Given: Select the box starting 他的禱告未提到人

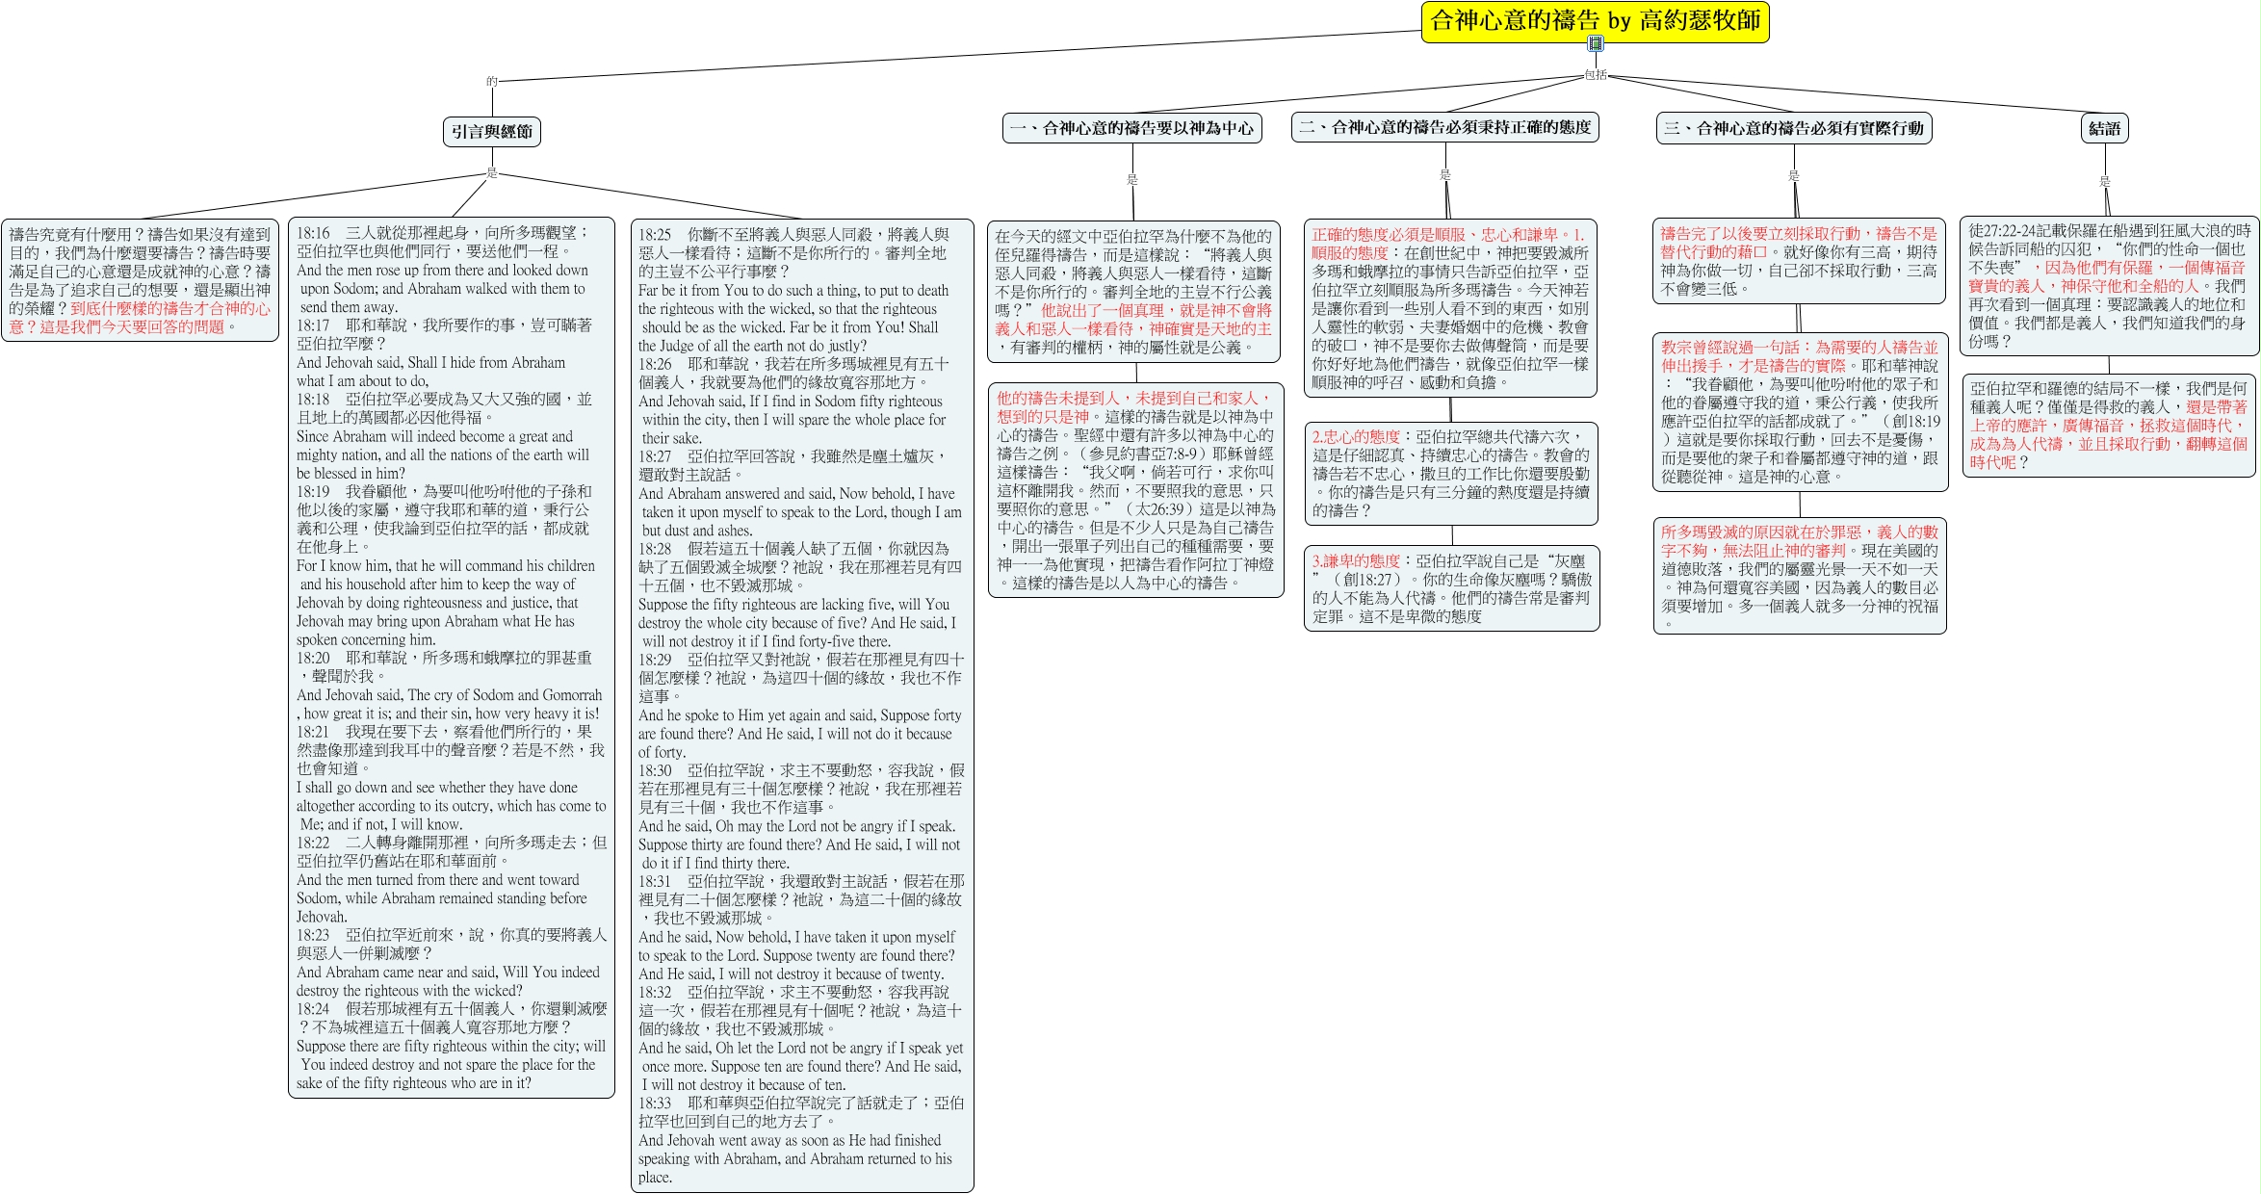Looking at the screenshot, I should [x=1136, y=490].
